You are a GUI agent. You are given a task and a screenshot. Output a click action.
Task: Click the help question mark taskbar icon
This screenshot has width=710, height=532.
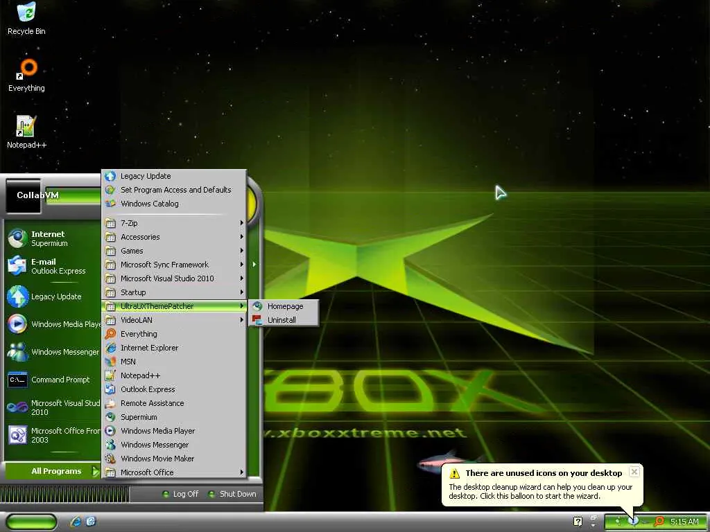[578, 522]
